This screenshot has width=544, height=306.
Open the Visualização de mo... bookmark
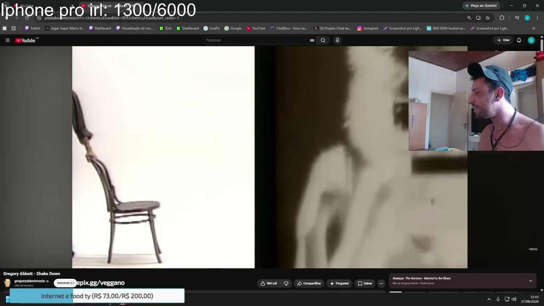[135, 28]
